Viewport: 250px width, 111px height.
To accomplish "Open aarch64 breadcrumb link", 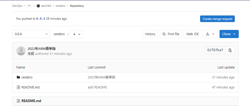I will point(46,6).
